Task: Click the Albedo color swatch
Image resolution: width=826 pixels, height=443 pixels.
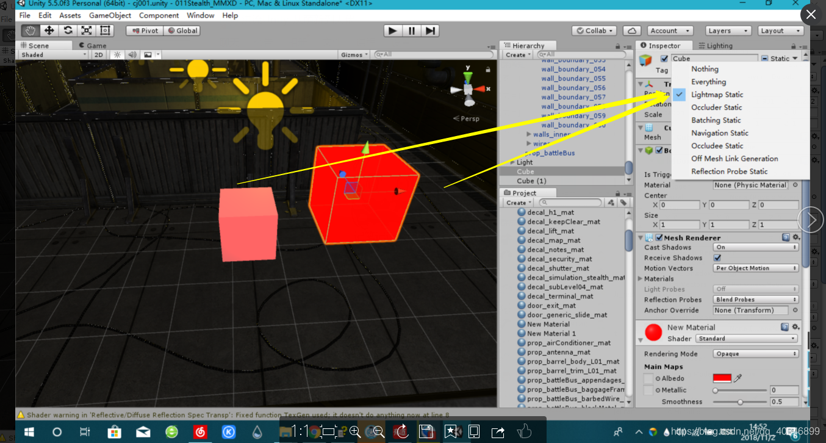Action: point(721,378)
